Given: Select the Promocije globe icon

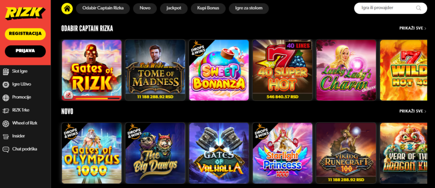Looking at the screenshot, I should click(6, 97).
